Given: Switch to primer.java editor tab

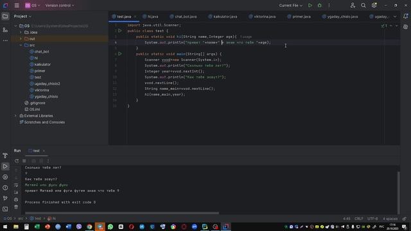Looking at the screenshot, I should coord(299,17).
